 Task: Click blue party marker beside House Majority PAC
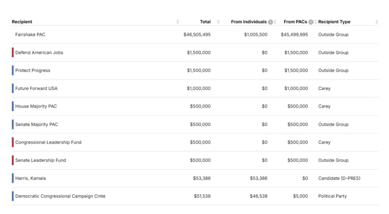(13, 106)
